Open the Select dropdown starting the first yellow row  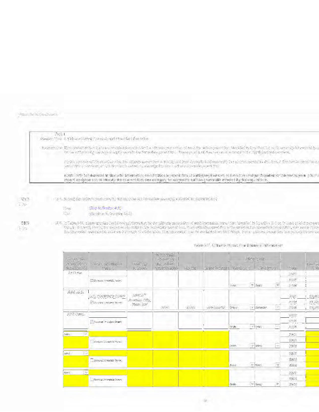click(75, 334)
